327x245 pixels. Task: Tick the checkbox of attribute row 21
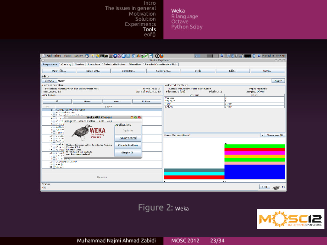pos(54,167)
